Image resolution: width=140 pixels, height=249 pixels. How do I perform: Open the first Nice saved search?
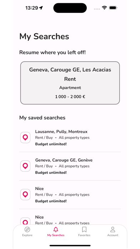click(70, 195)
